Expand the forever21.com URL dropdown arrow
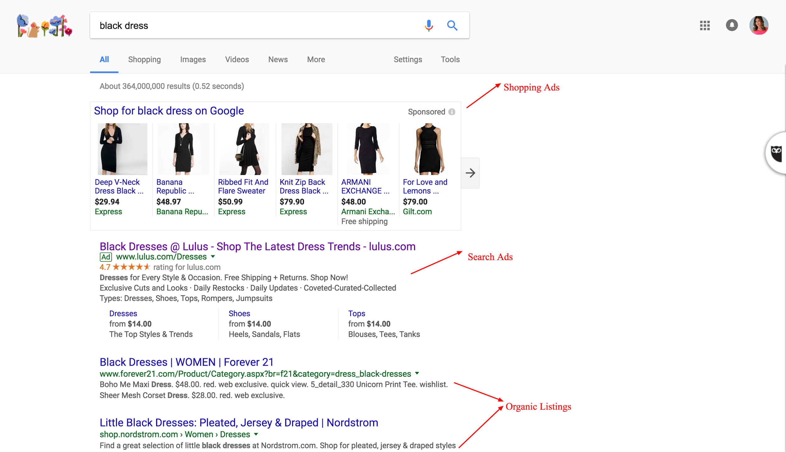The image size is (786, 452). 417,373
